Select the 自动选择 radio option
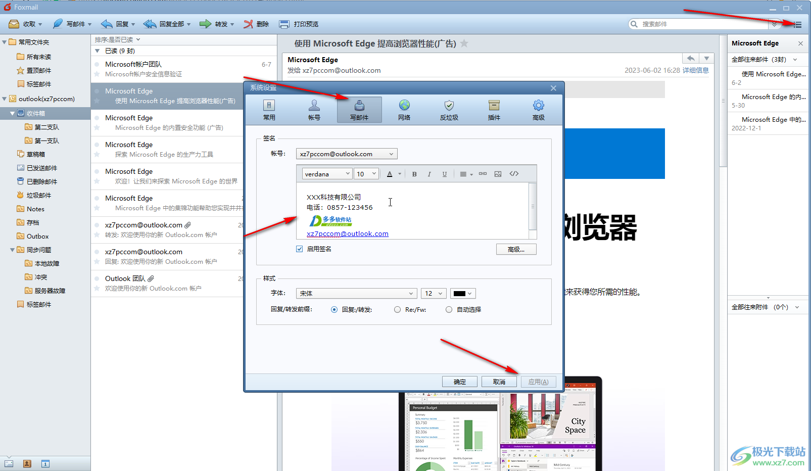Screen dimensions: 811x471 click(x=449, y=309)
